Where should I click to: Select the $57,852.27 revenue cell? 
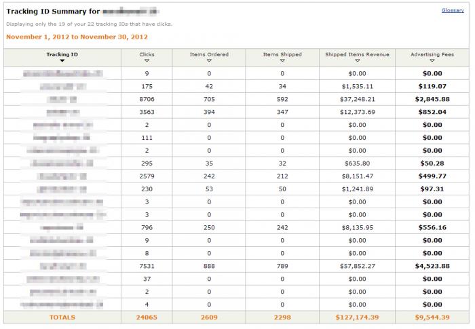click(357, 267)
